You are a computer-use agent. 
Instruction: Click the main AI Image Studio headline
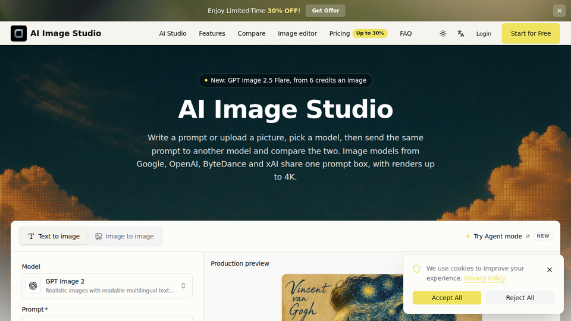point(285,109)
